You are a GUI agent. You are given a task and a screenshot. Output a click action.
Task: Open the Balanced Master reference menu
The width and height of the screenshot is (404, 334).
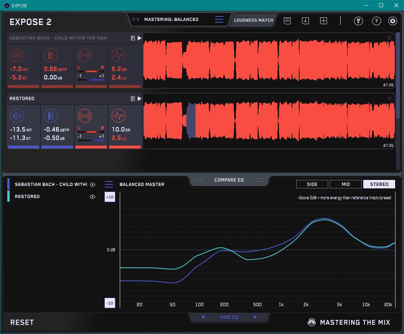109,184
